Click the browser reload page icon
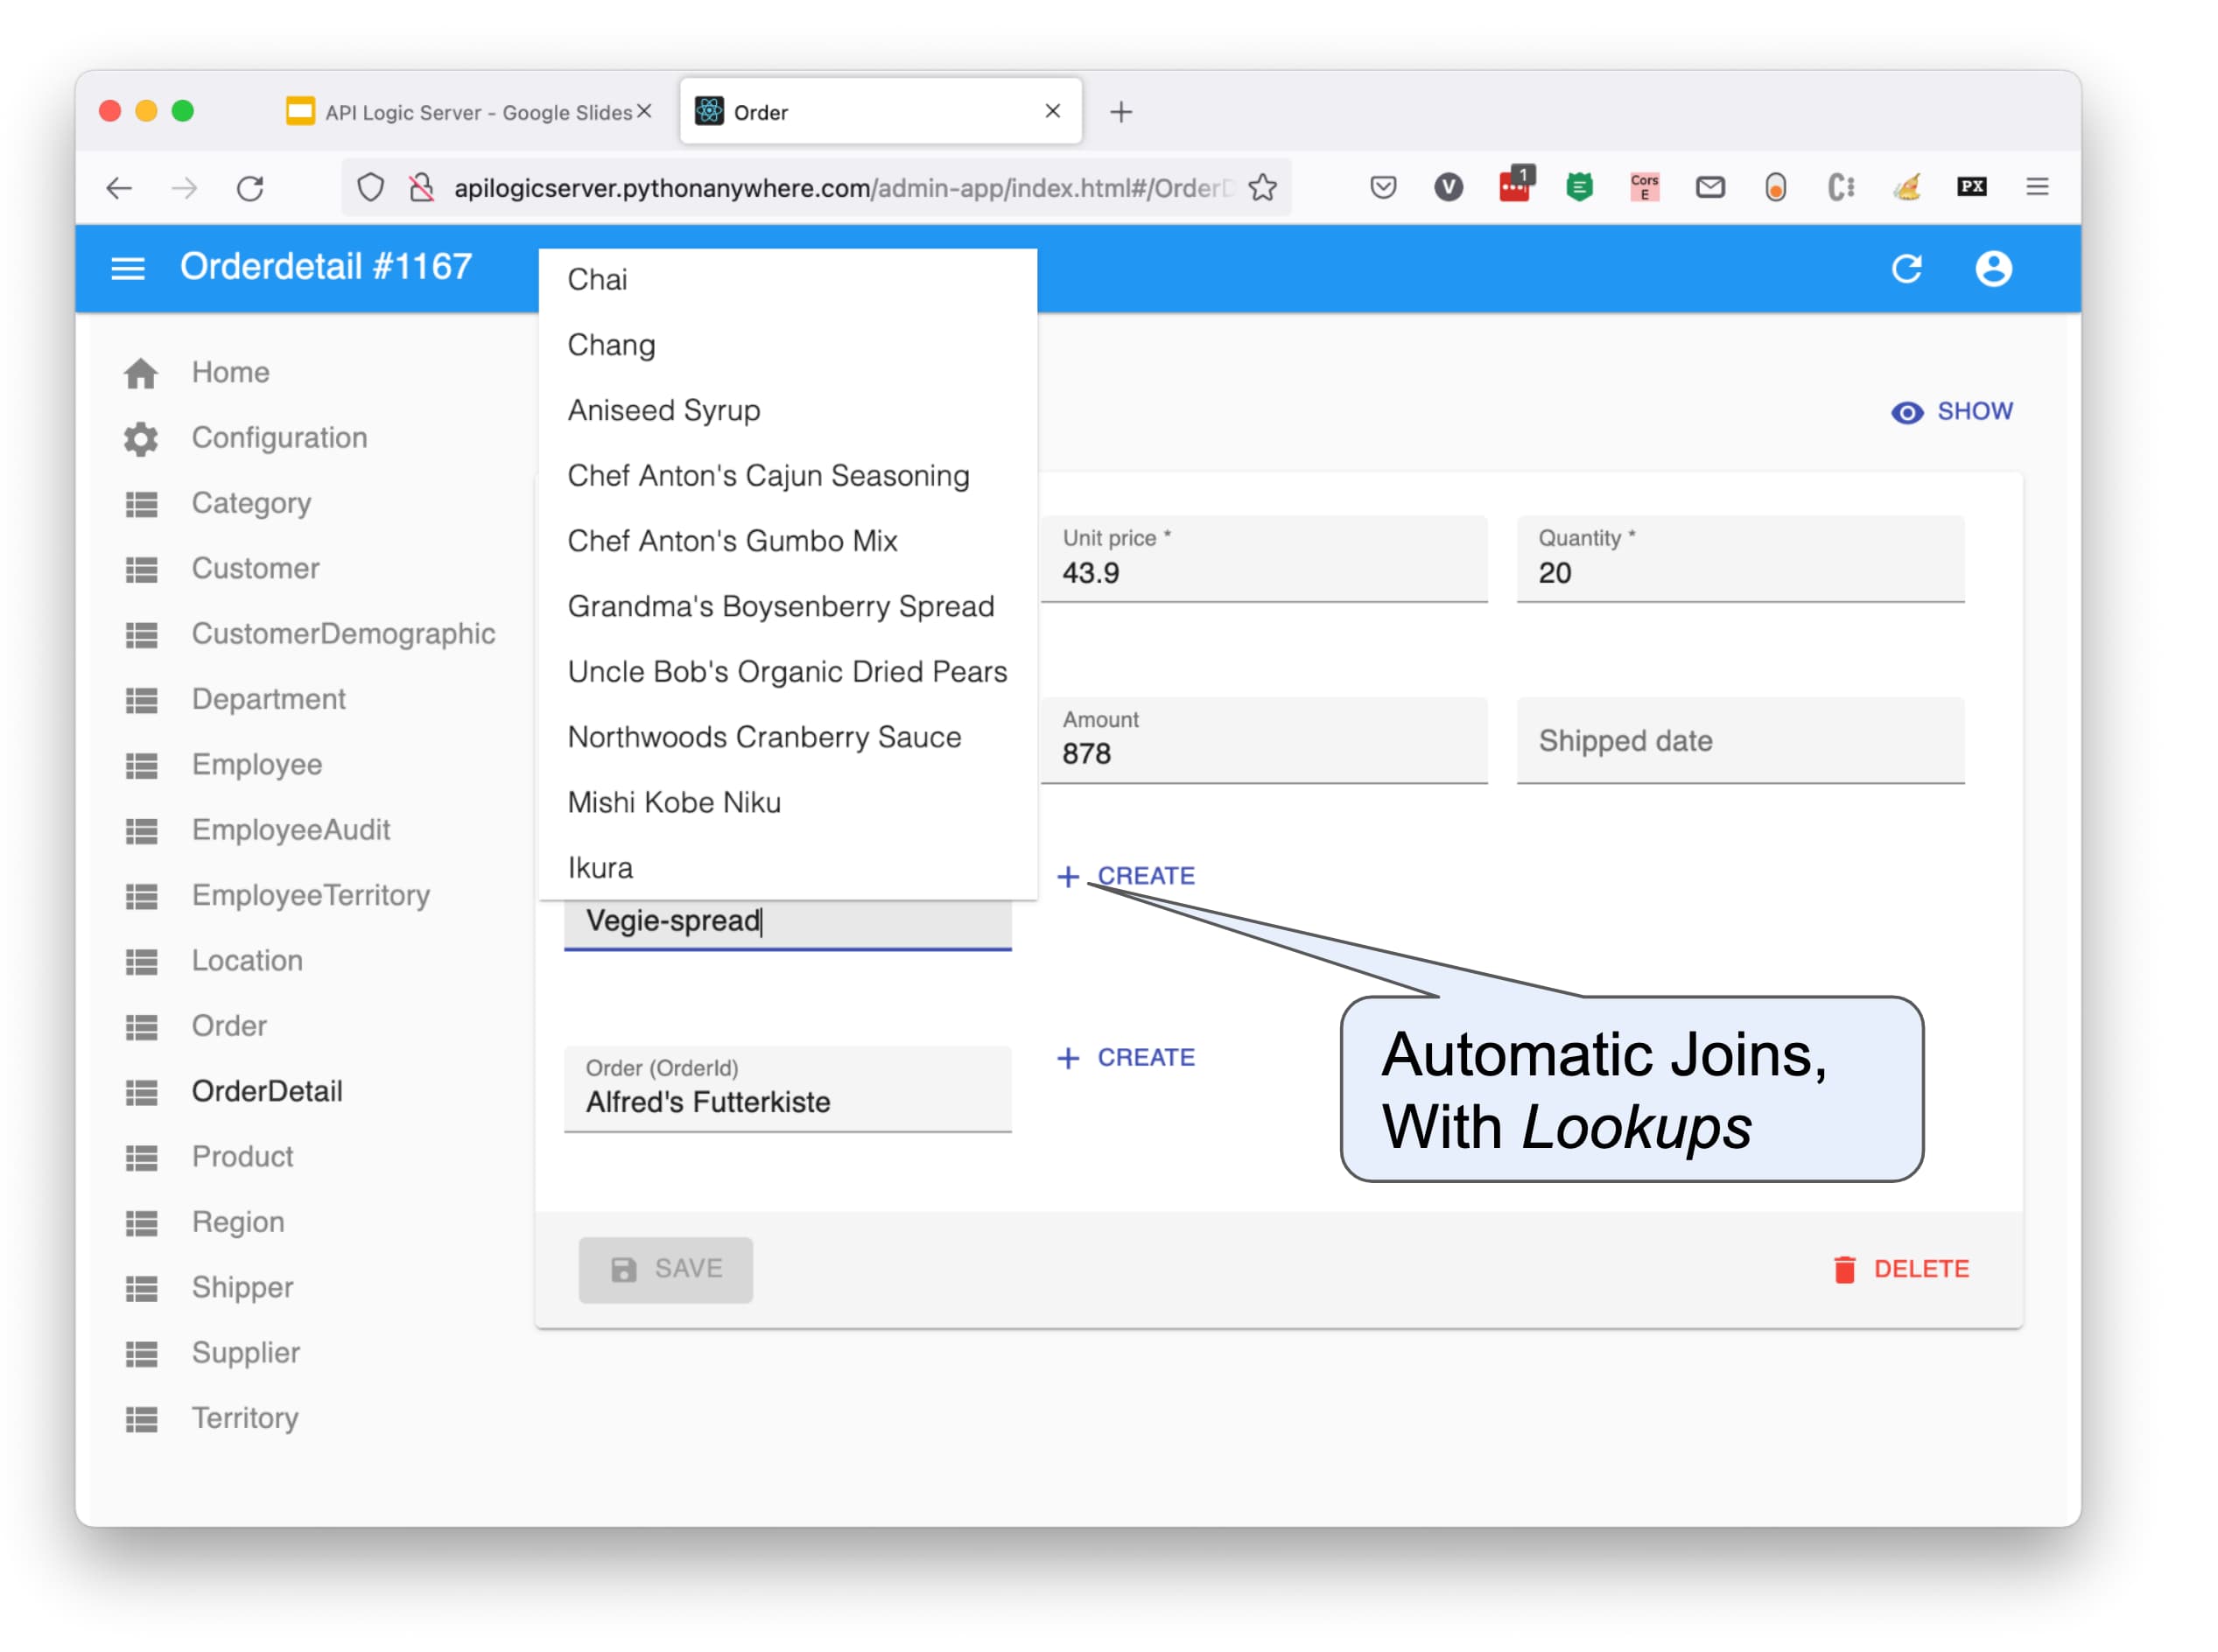Viewport: 2218px width, 1652px height. (x=250, y=188)
